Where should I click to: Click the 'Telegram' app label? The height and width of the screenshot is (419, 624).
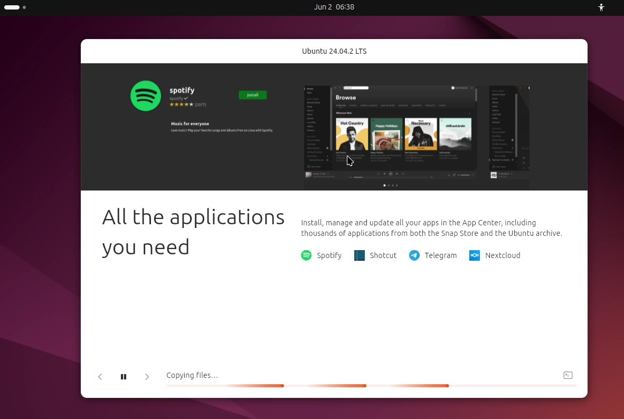(440, 255)
